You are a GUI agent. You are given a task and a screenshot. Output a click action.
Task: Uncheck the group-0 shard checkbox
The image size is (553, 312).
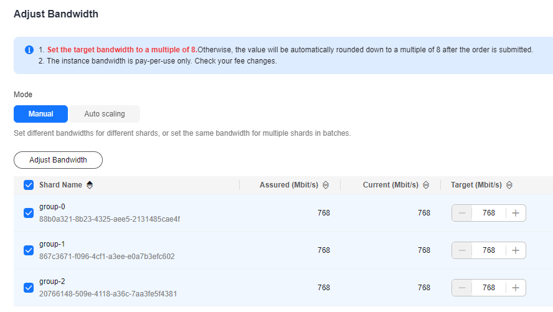coord(29,213)
